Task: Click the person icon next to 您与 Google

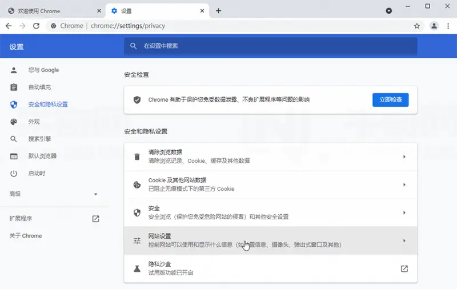Action: coord(14,70)
